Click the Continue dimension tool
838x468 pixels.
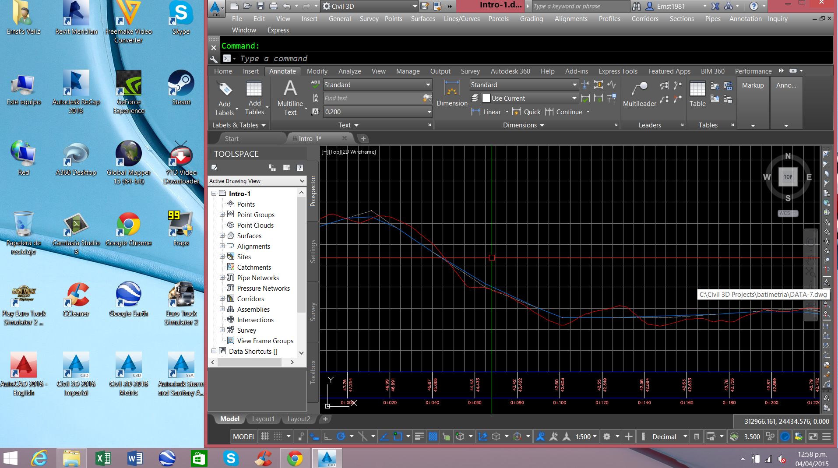[x=564, y=112]
